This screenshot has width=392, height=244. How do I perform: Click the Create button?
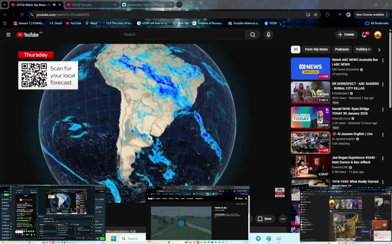pos(346,35)
